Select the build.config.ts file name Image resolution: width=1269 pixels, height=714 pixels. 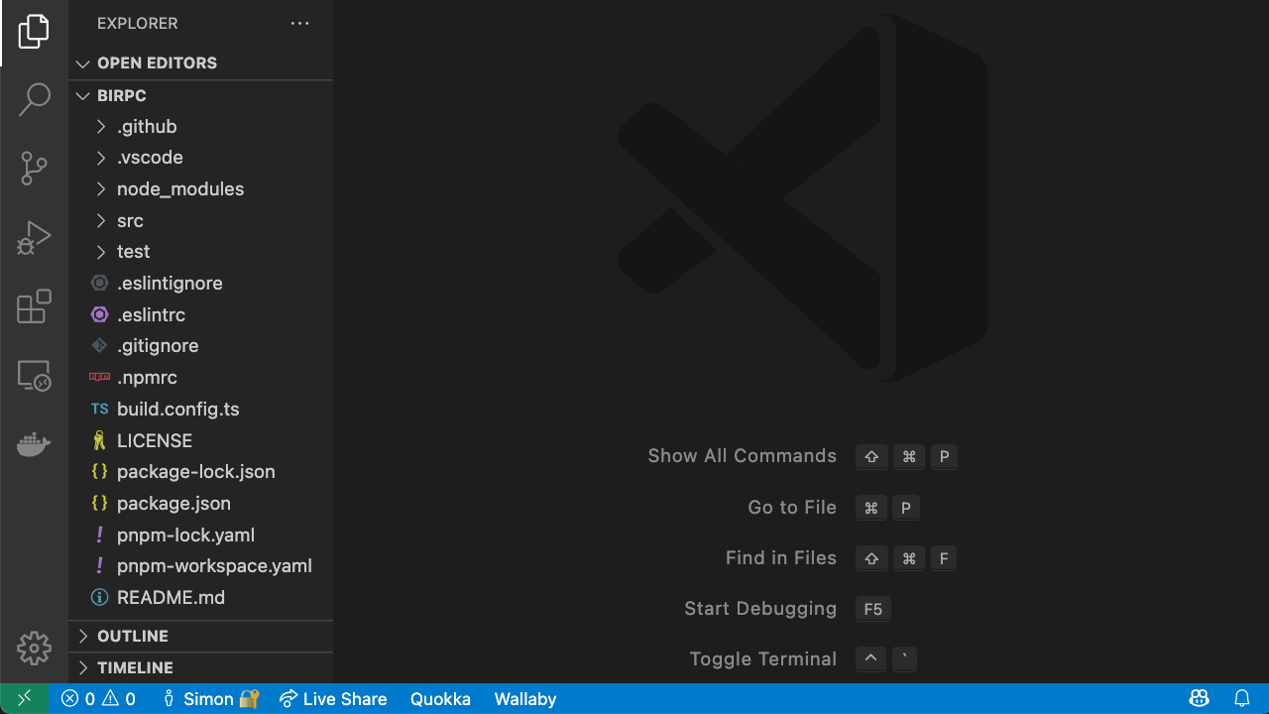click(178, 409)
